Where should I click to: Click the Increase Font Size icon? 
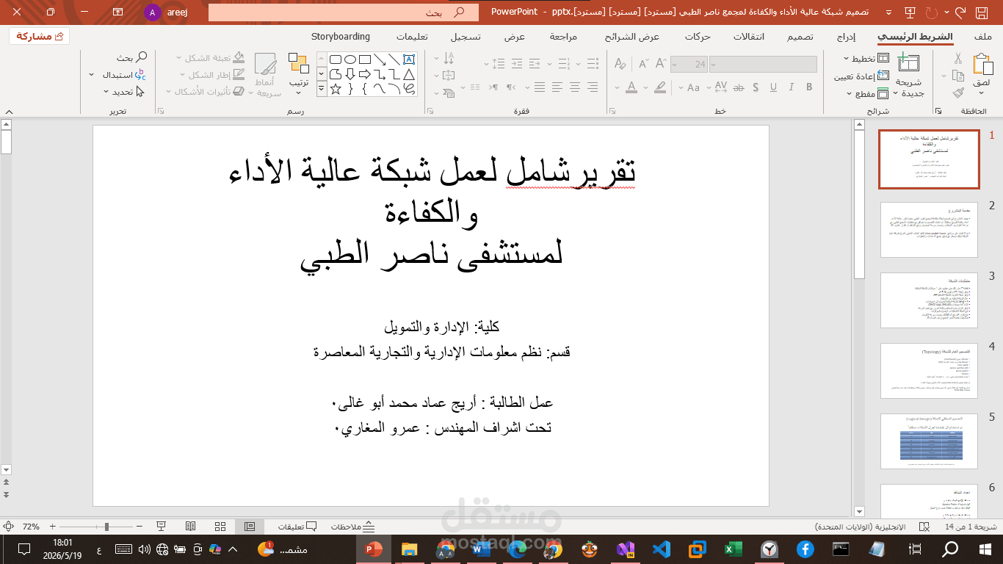661,64
